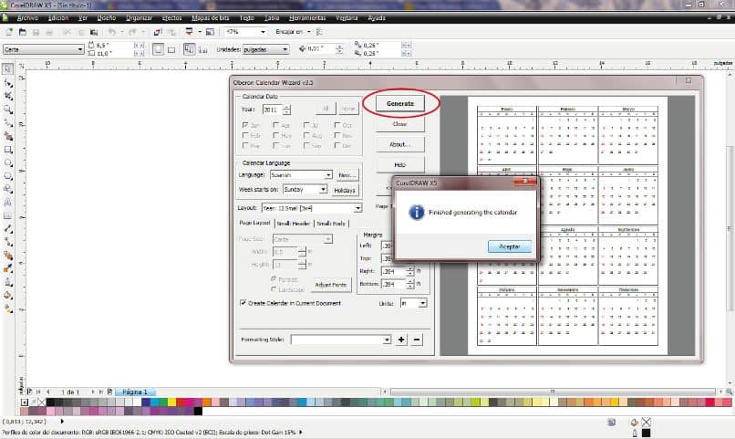Open the wizard Units dropdown
This screenshot has height=439, width=735.
pos(413,303)
